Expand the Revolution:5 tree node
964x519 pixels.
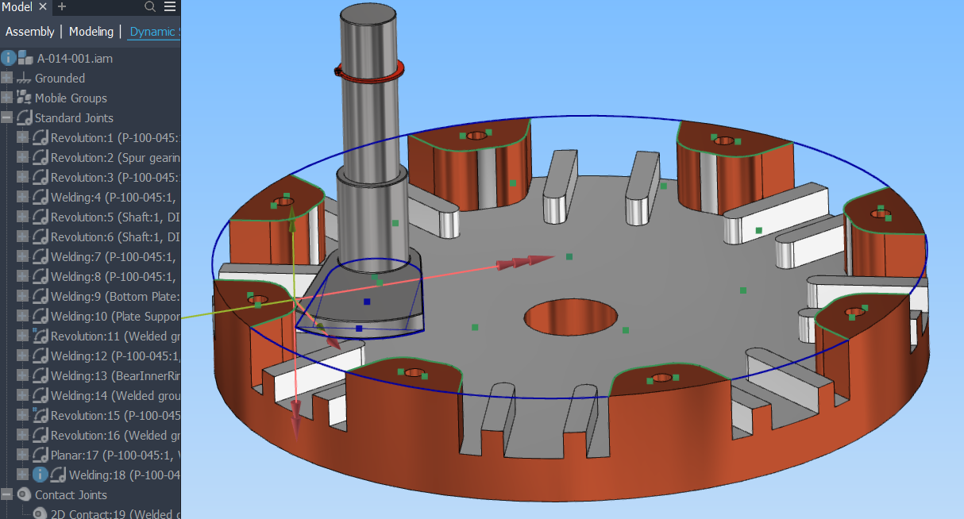(x=21, y=216)
